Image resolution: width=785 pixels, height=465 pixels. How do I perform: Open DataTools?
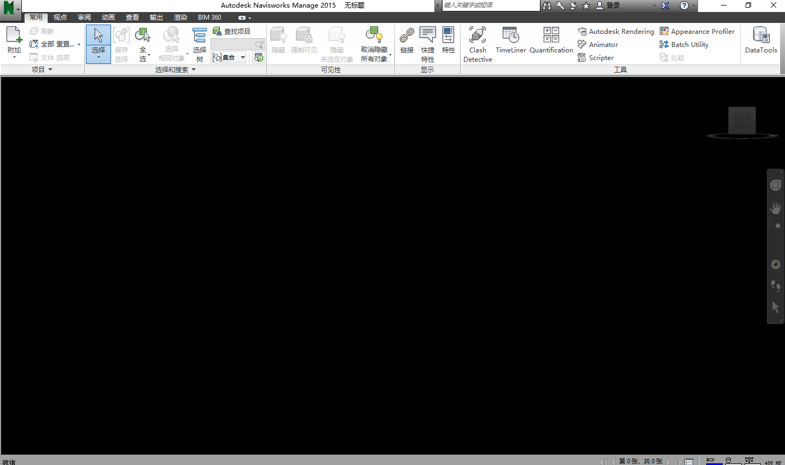(760, 39)
